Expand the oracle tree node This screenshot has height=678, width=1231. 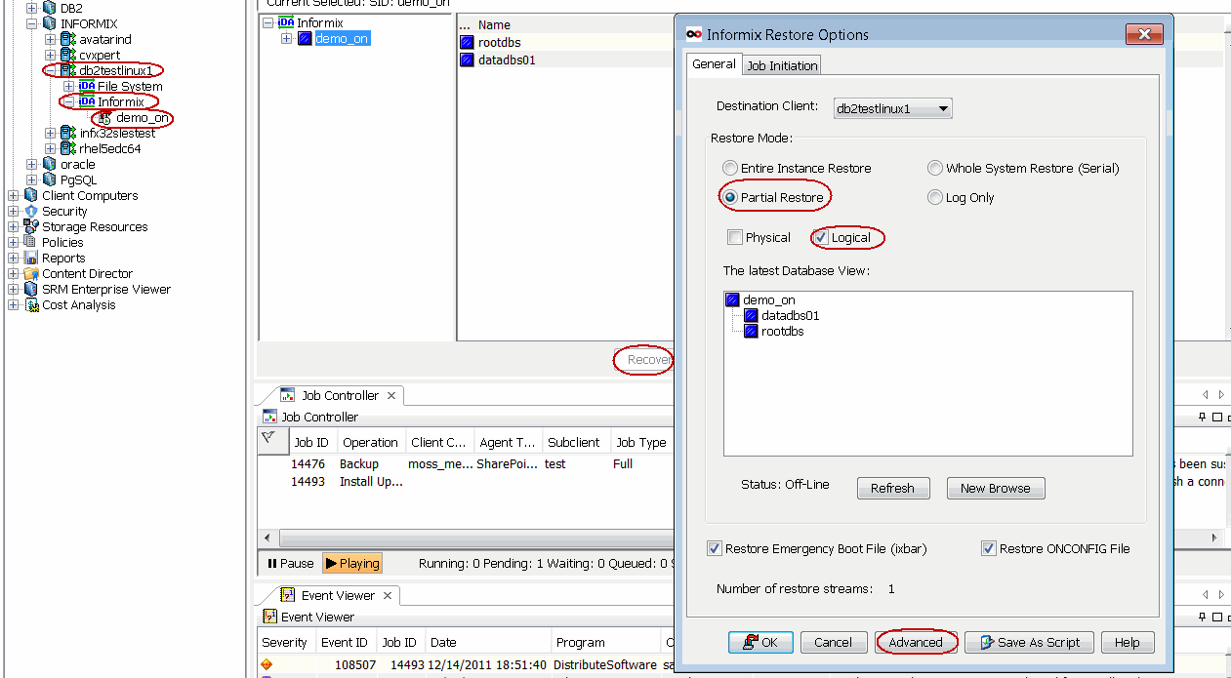(x=32, y=164)
